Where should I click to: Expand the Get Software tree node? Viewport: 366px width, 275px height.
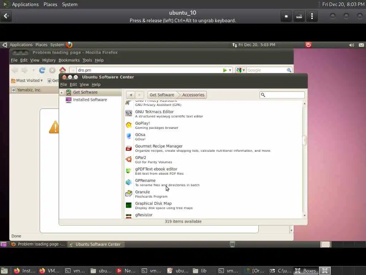(x=61, y=93)
